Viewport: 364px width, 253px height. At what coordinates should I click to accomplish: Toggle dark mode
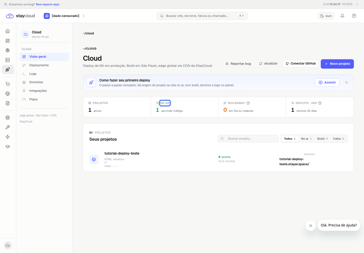pyautogui.click(x=326, y=16)
